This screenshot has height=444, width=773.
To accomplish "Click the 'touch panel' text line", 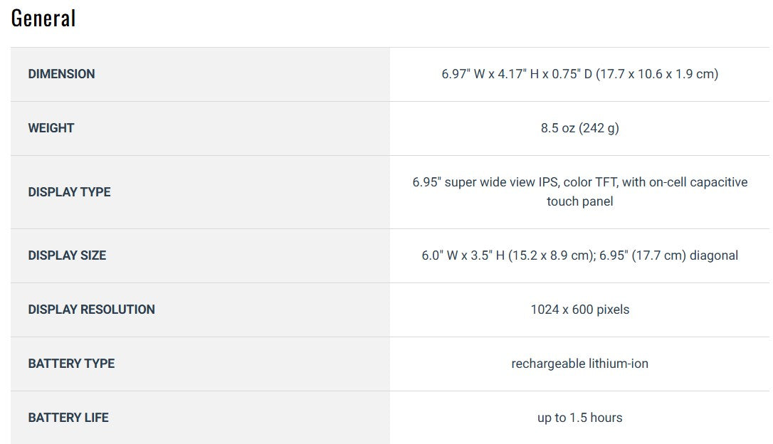I will pyautogui.click(x=579, y=201).
